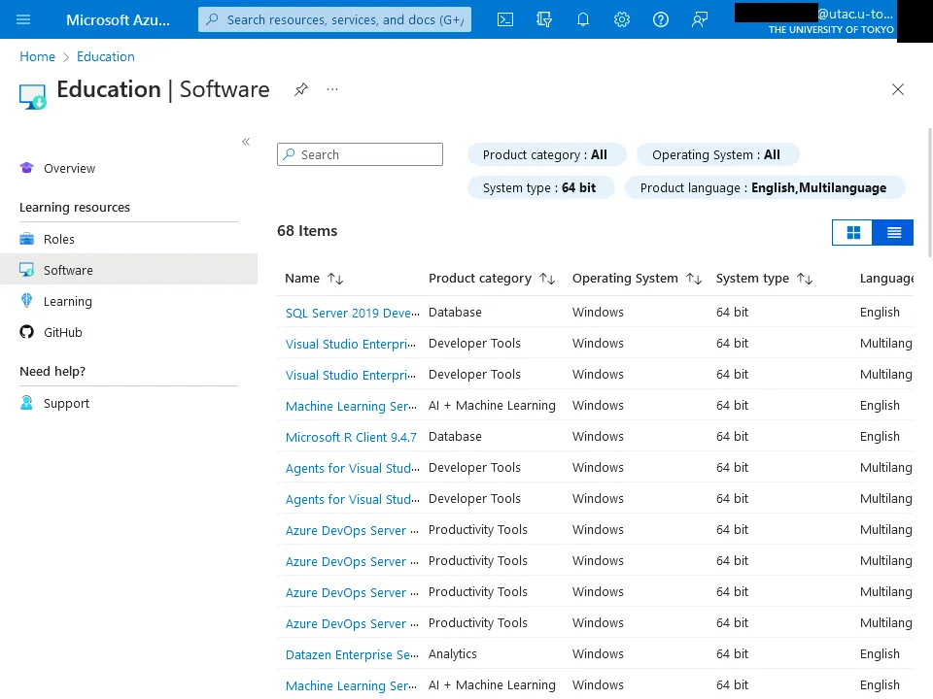Collapse the left sidebar menu

(246, 142)
